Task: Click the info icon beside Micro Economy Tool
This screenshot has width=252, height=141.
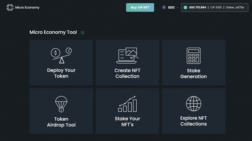Action: point(82,33)
